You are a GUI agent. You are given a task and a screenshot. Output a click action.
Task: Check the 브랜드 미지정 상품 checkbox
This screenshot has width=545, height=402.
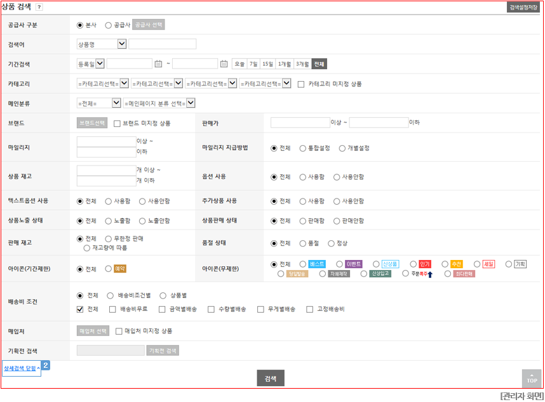pyautogui.click(x=117, y=124)
